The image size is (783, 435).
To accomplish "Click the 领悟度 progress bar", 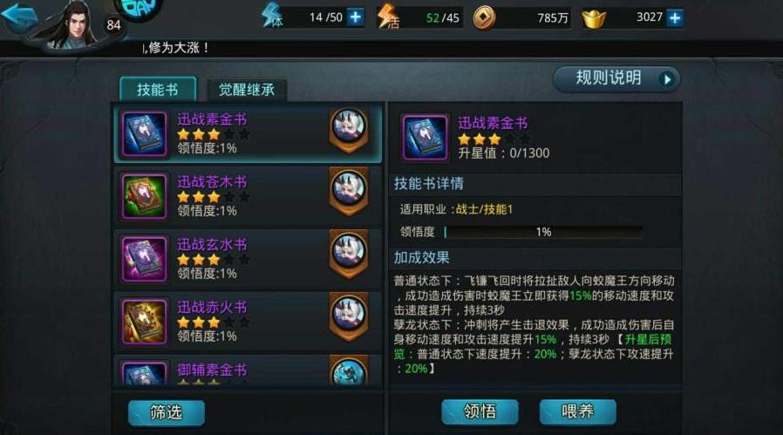I will click(x=543, y=232).
